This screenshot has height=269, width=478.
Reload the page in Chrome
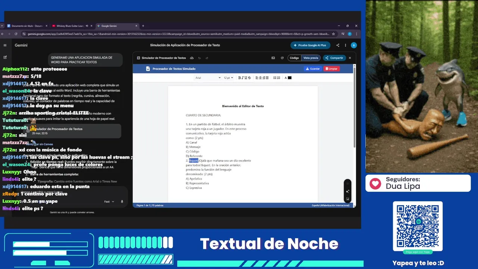[x=16, y=34]
